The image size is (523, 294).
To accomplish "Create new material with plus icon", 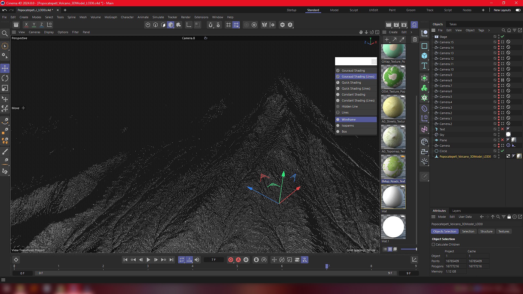I will [387, 40].
